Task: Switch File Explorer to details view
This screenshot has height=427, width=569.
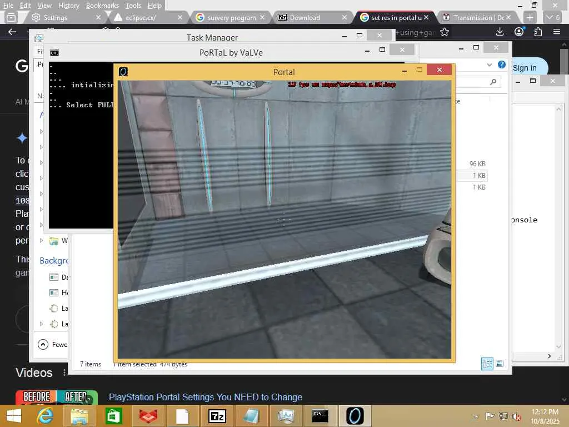Action: [x=487, y=364]
